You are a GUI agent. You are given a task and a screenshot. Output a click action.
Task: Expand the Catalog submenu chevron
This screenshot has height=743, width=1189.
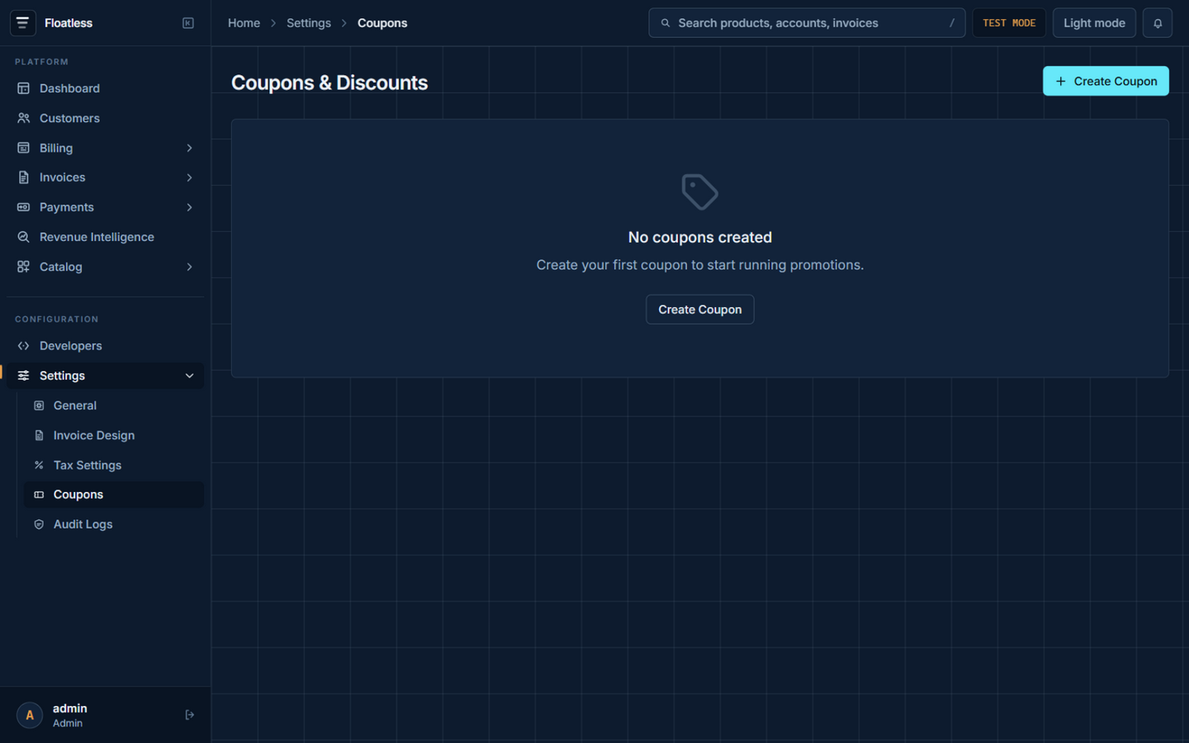click(189, 267)
